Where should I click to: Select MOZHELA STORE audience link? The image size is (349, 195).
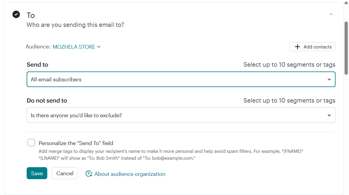click(x=74, y=47)
